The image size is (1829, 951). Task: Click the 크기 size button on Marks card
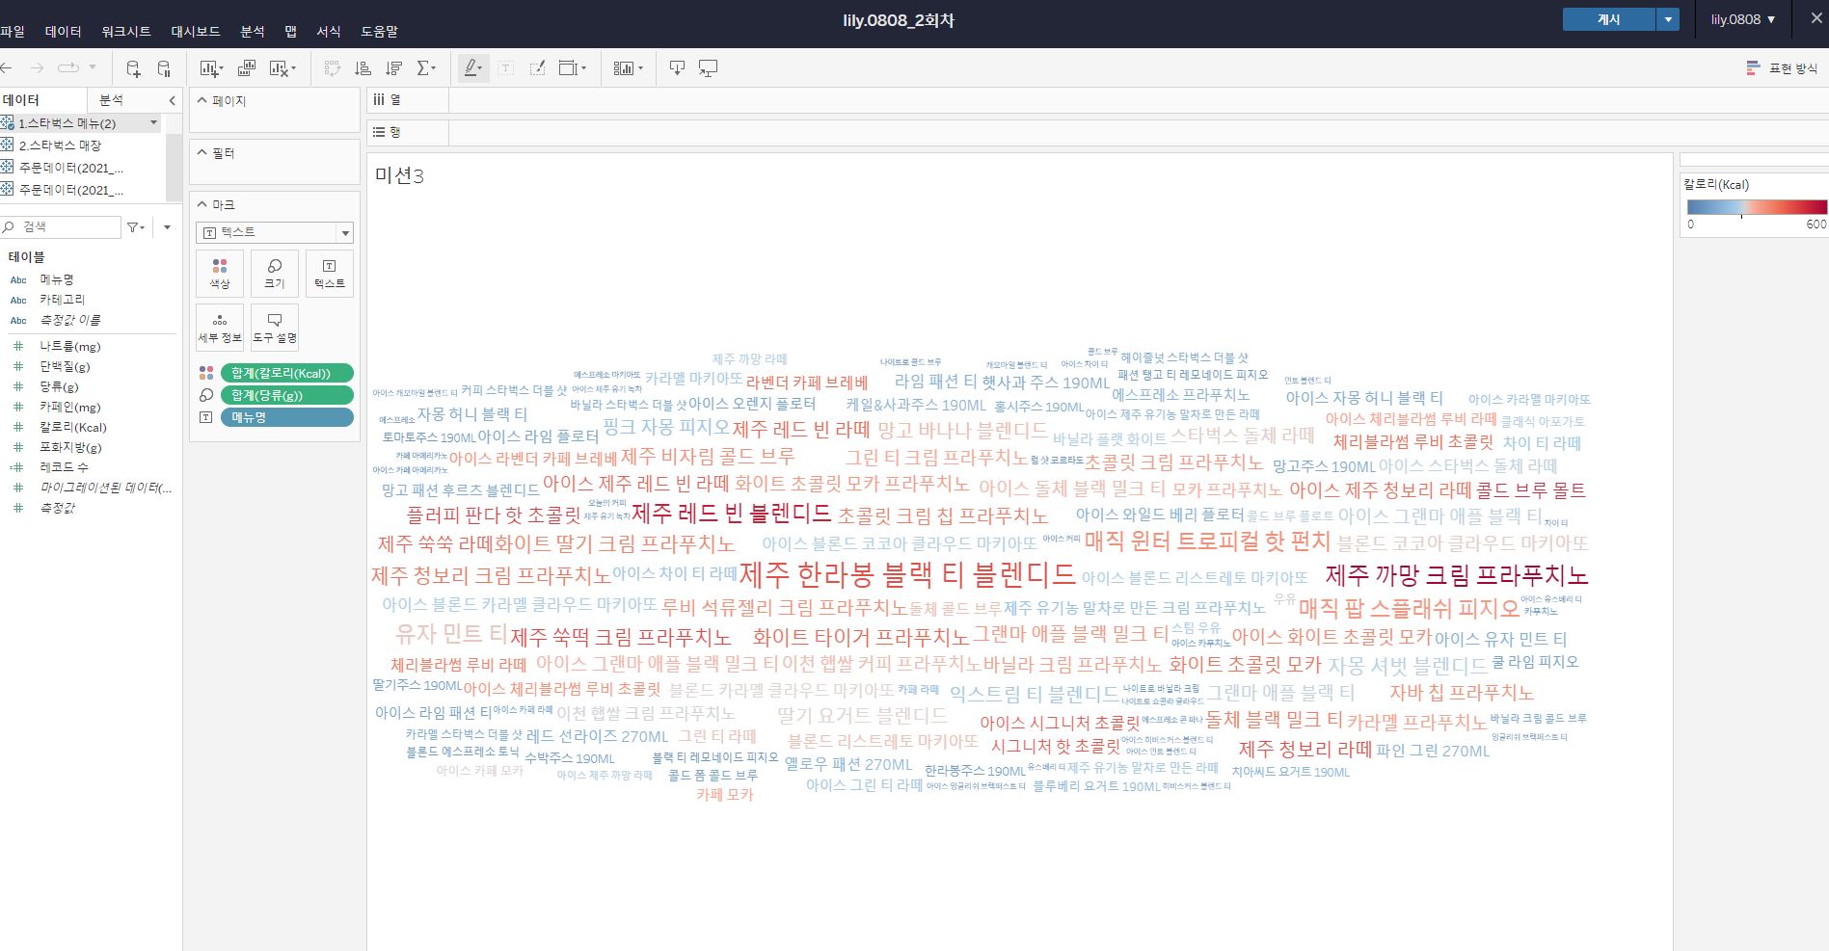point(275,274)
